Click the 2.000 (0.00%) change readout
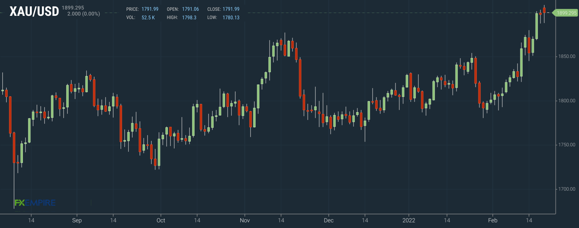 (84, 14)
